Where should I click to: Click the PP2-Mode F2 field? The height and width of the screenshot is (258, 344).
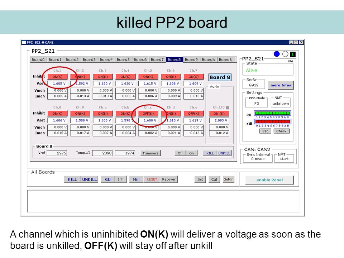tap(257, 104)
